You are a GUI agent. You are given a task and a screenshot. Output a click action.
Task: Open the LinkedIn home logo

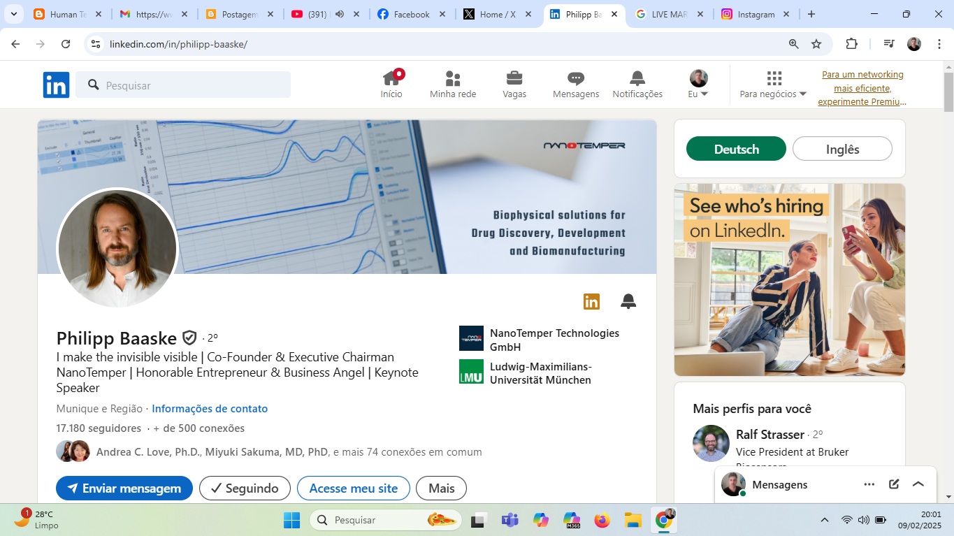(x=56, y=85)
